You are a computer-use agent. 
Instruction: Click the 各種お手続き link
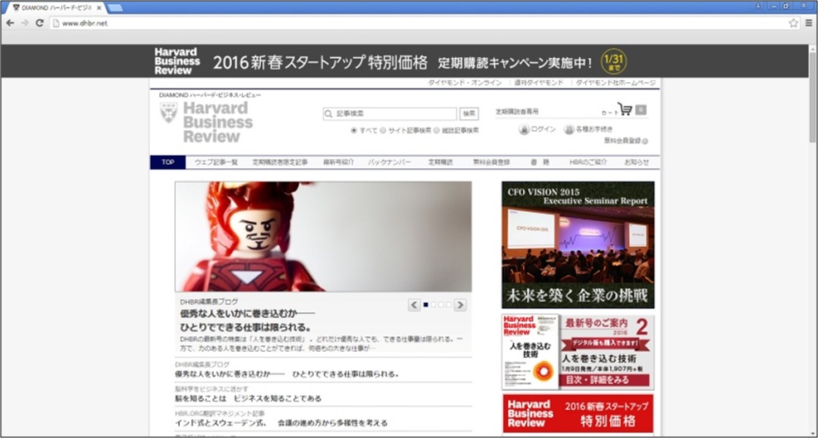point(594,129)
